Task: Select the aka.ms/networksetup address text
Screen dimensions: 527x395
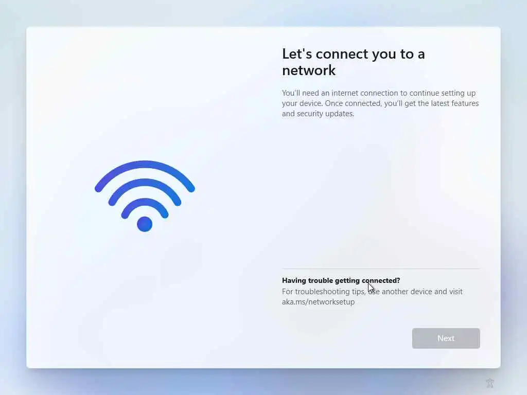Action: [x=318, y=301]
